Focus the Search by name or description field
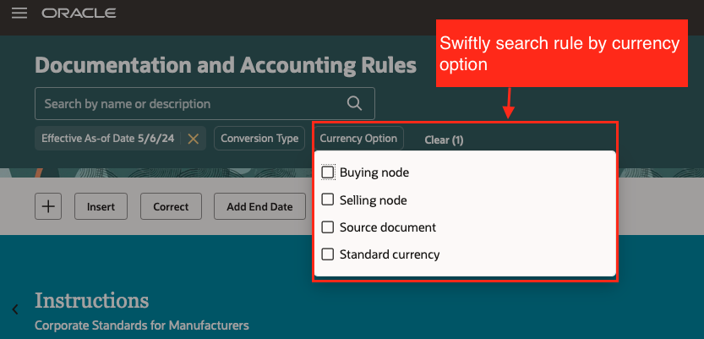The width and height of the screenshot is (704, 339). (190, 103)
